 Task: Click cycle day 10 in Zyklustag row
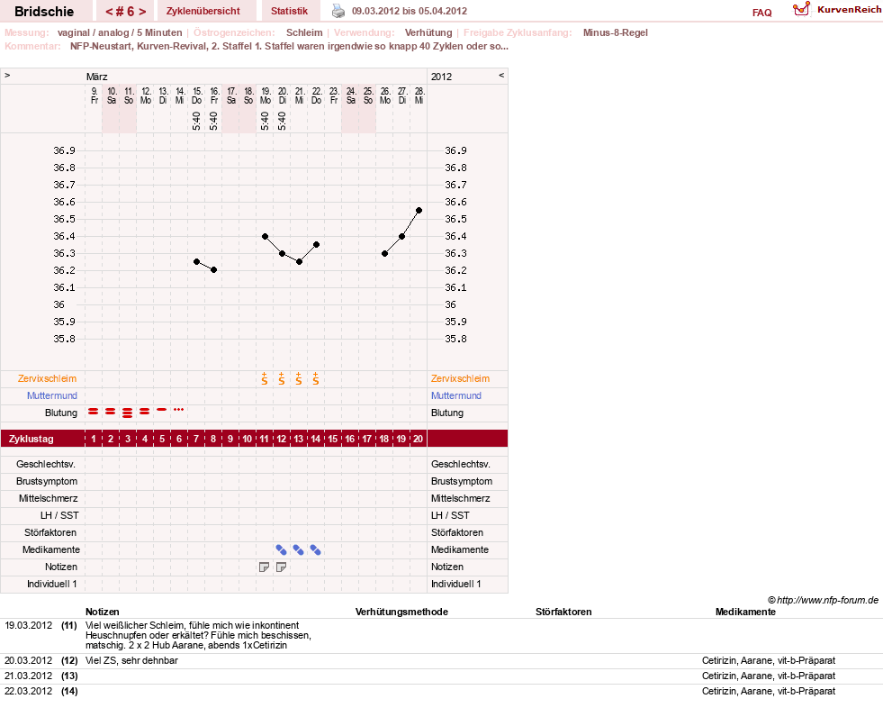(x=247, y=439)
